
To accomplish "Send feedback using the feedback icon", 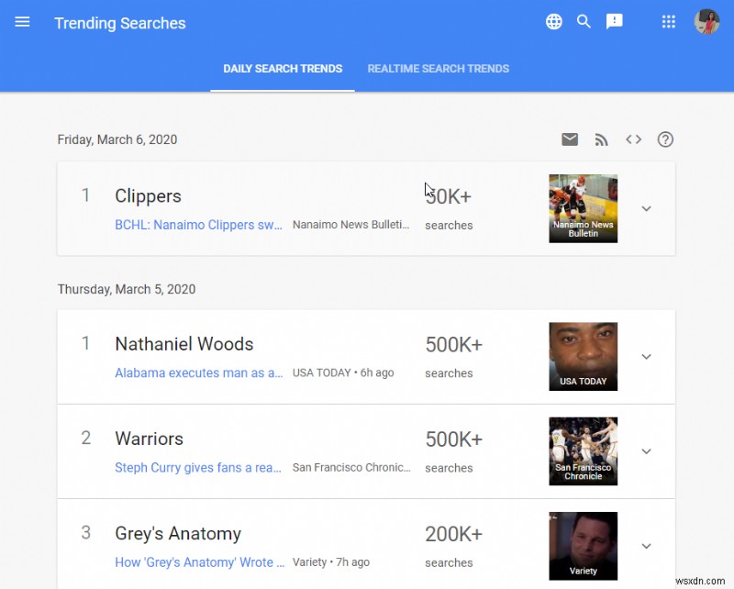I will (615, 21).
